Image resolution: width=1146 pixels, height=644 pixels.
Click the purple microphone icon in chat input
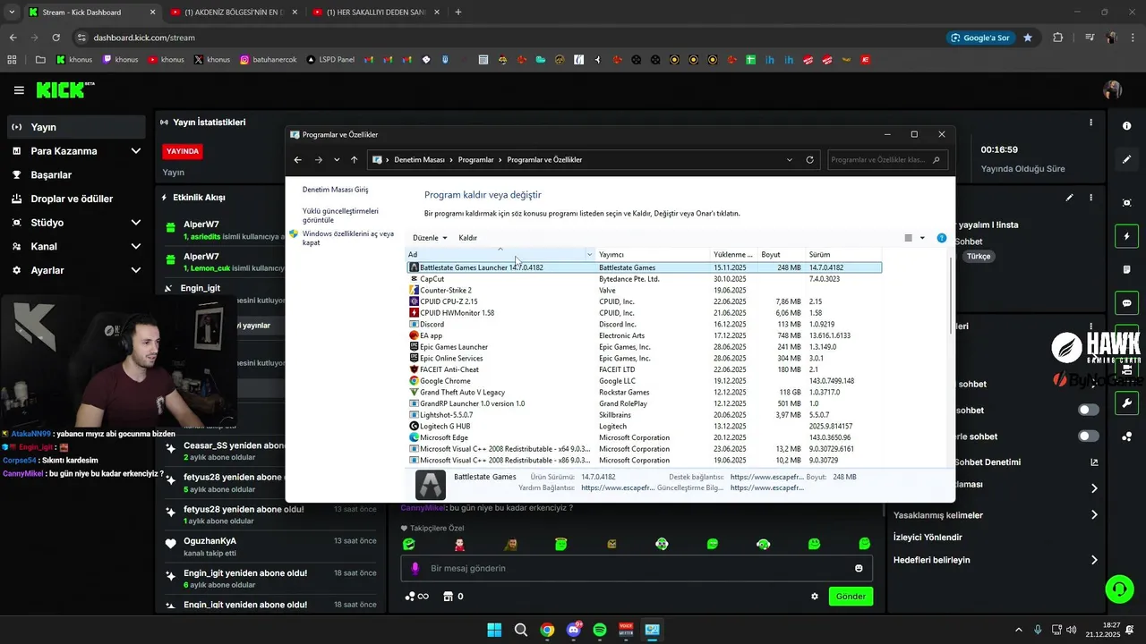415,568
